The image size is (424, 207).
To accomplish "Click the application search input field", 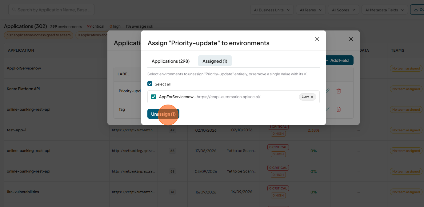I will pos(51,10).
